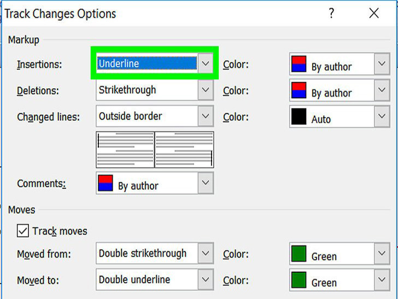Click the Help question mark icon
The width and height of the screenshot is (398, 299).
331,14
